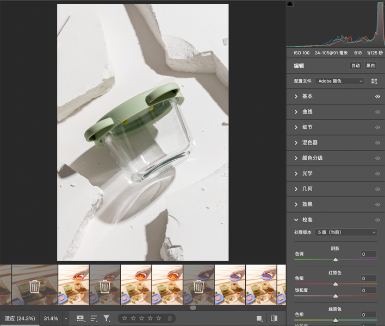Screen dimensions: 385x326
Task: Switch to single view mode icon
Action: (x=259, y=318)
